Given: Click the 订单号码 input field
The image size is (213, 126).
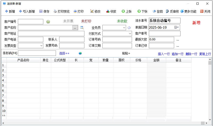Looking at the screenshot, I should tap(117, 40).
